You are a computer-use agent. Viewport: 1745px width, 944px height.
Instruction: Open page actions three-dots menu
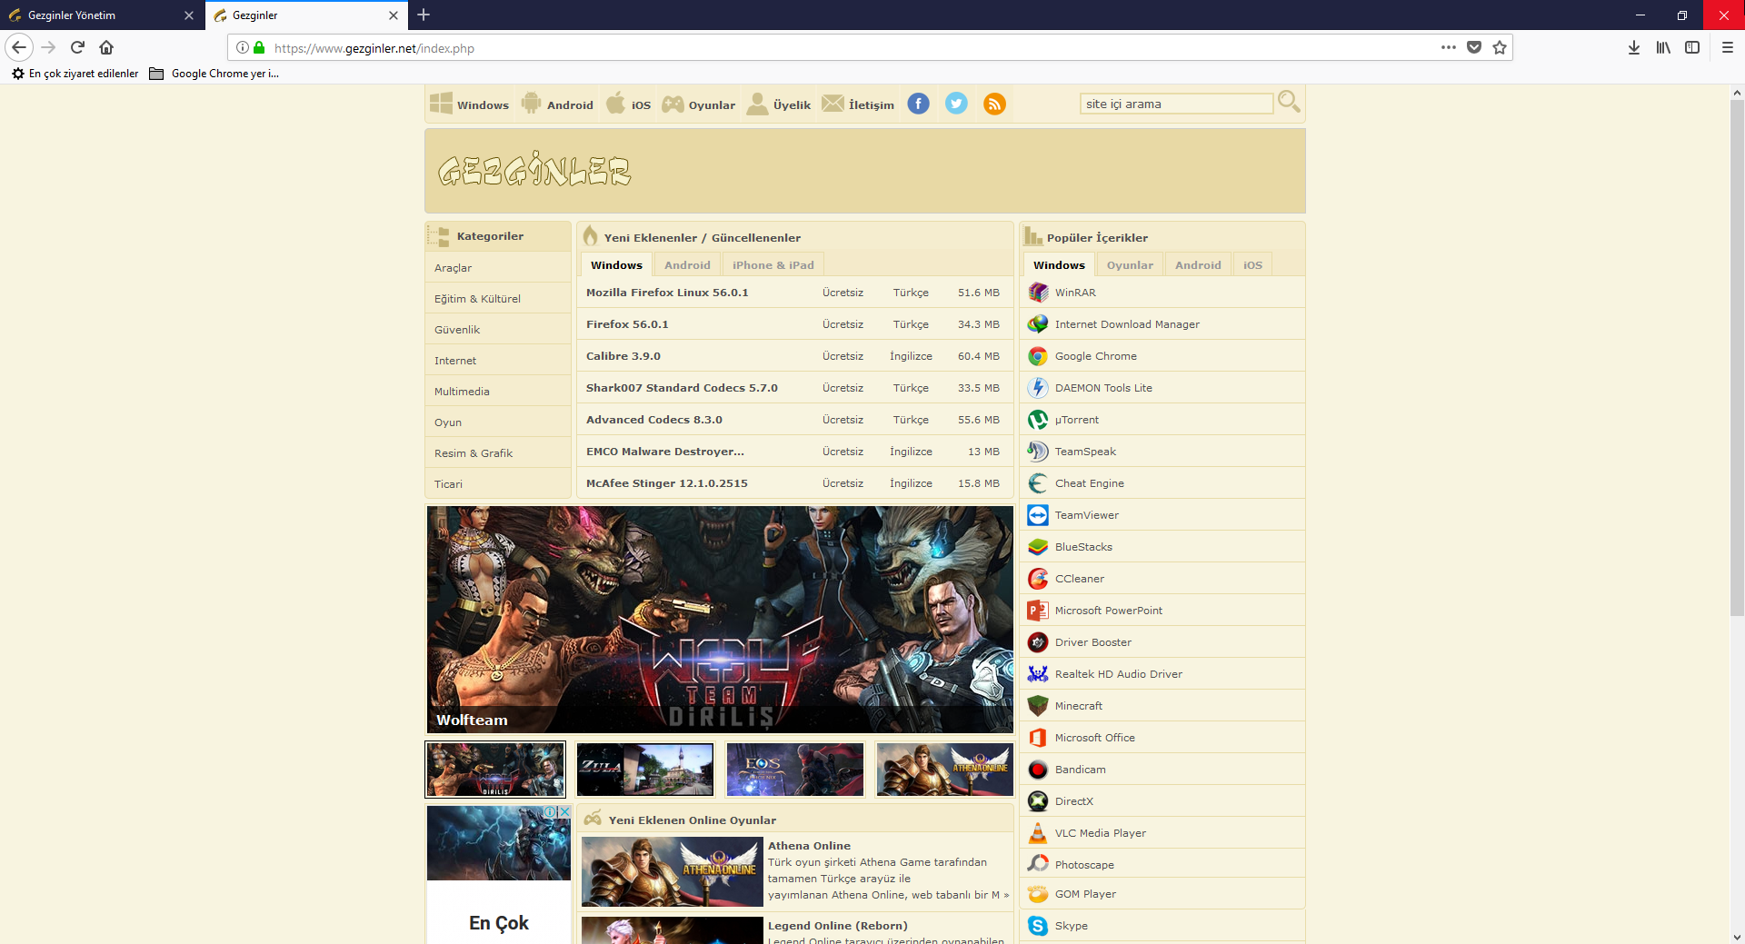pos(1448,47)
